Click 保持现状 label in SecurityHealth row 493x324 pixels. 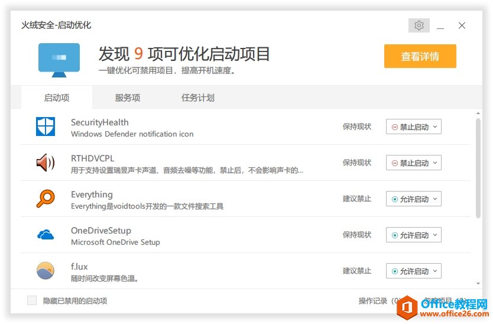[357, 127]
